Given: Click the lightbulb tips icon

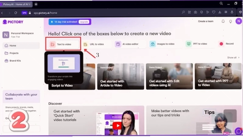Looking at the screenshot, I should [x=231, y=22].
